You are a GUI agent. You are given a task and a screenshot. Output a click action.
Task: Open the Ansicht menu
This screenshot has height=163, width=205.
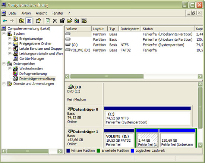pos(41,13)
